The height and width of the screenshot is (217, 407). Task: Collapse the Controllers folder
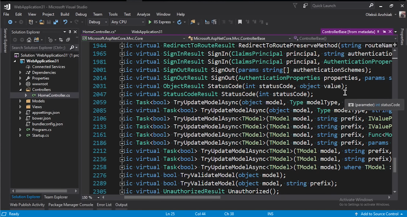[x=20, y=90]
